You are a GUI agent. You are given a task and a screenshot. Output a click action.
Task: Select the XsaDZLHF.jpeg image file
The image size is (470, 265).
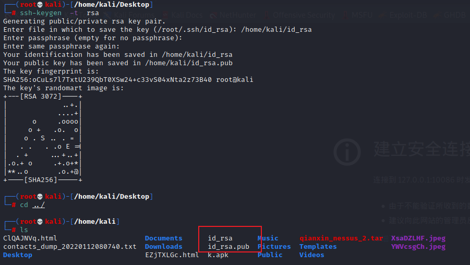pos(418,238)
